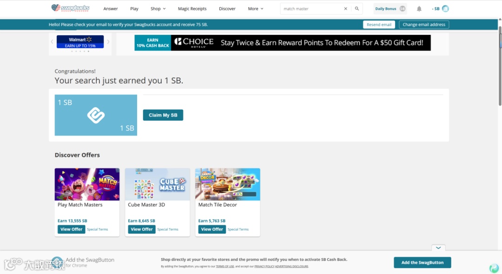
Task: Click the Play Match Masters title
Action: (80, 205)
